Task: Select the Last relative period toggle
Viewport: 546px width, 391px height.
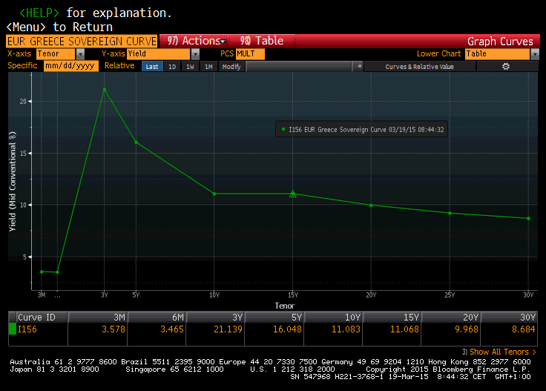Action: [x=152, y=67]
